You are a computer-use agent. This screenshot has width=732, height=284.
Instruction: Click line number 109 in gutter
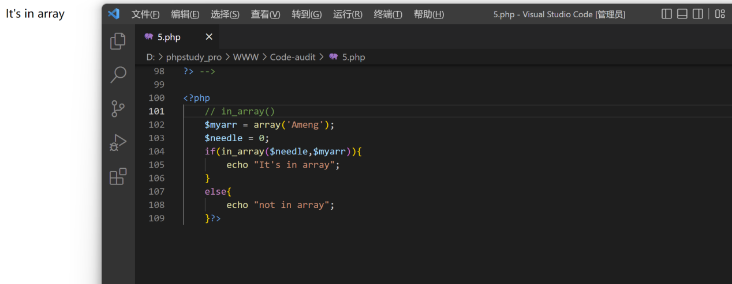(156, 218)
